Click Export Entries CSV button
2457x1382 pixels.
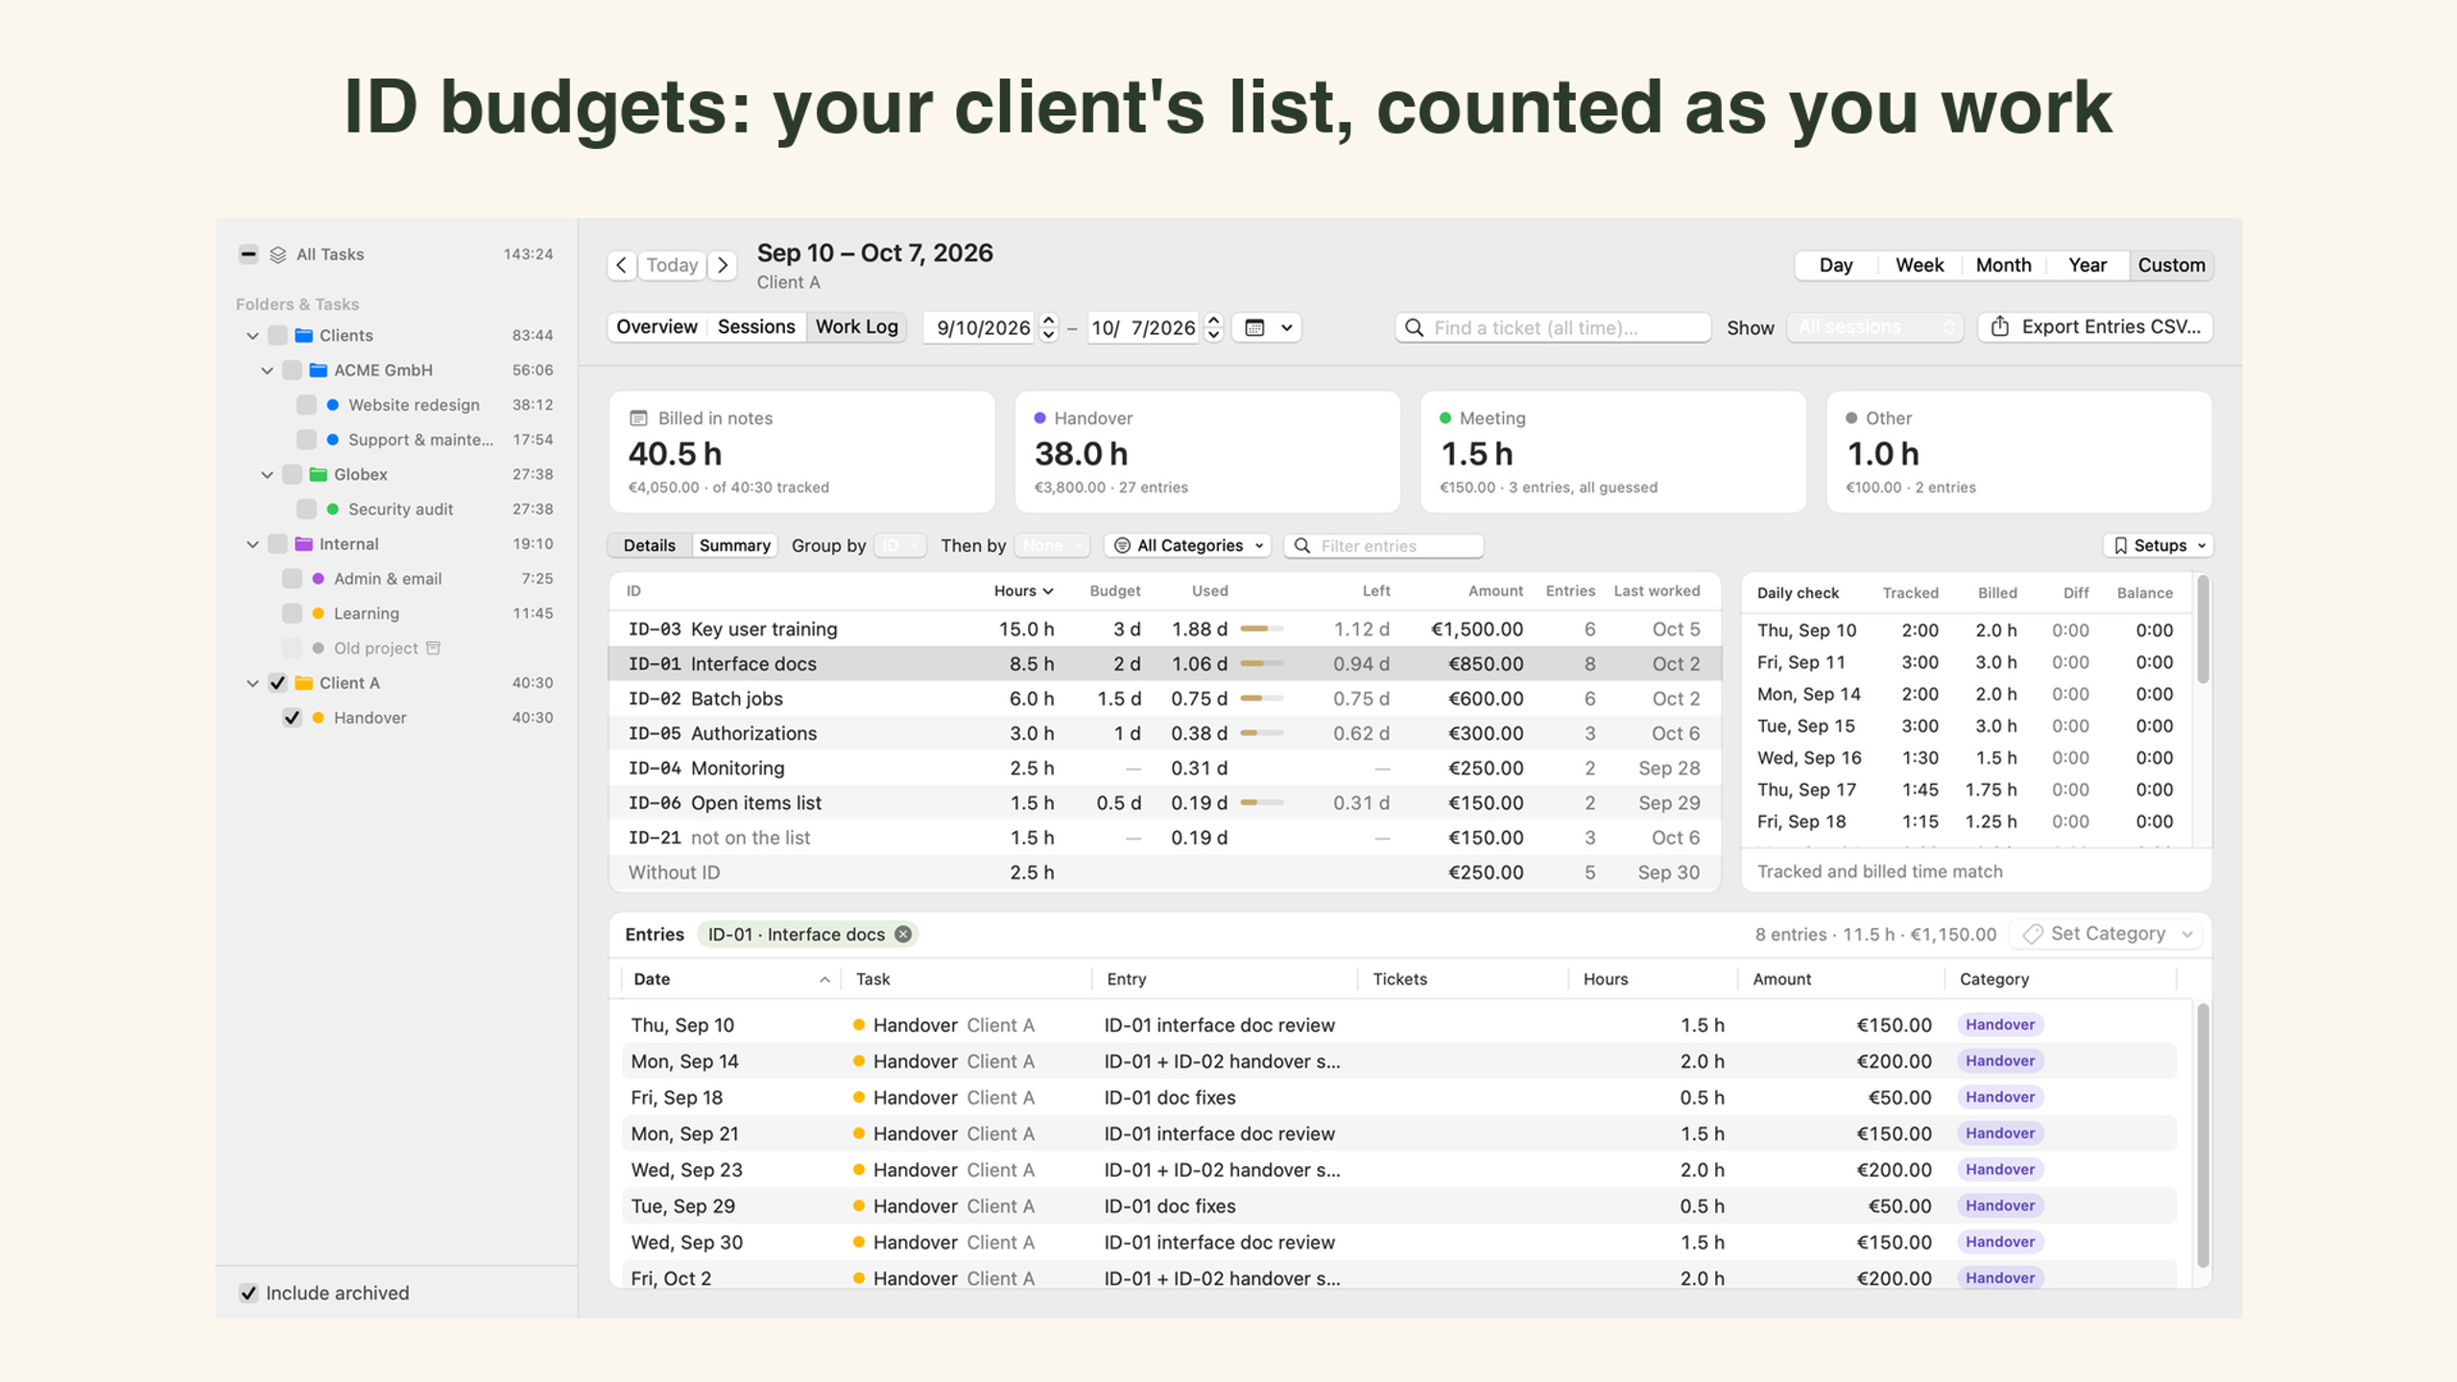[x=2096, y=326]
